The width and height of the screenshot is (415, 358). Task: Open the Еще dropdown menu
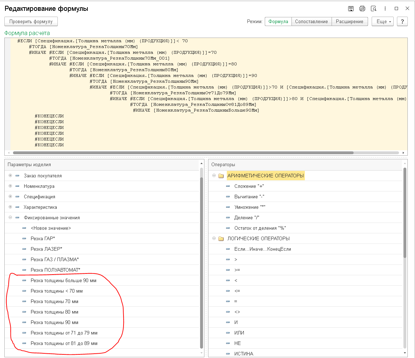(x=384, y=22)
